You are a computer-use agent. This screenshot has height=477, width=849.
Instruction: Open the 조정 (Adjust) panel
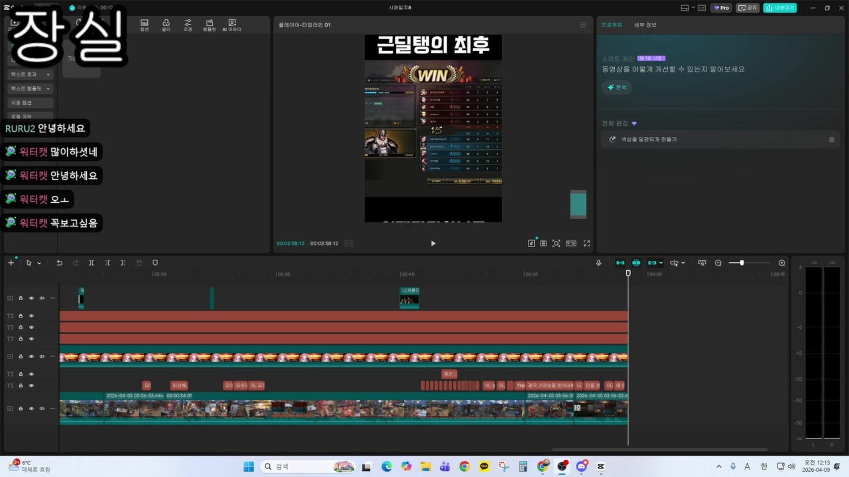coord(188,25)
